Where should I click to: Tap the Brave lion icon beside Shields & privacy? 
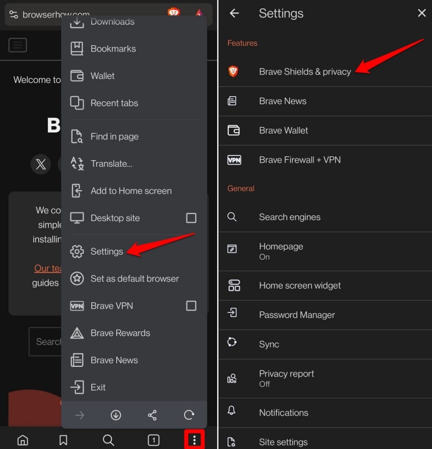233,71
